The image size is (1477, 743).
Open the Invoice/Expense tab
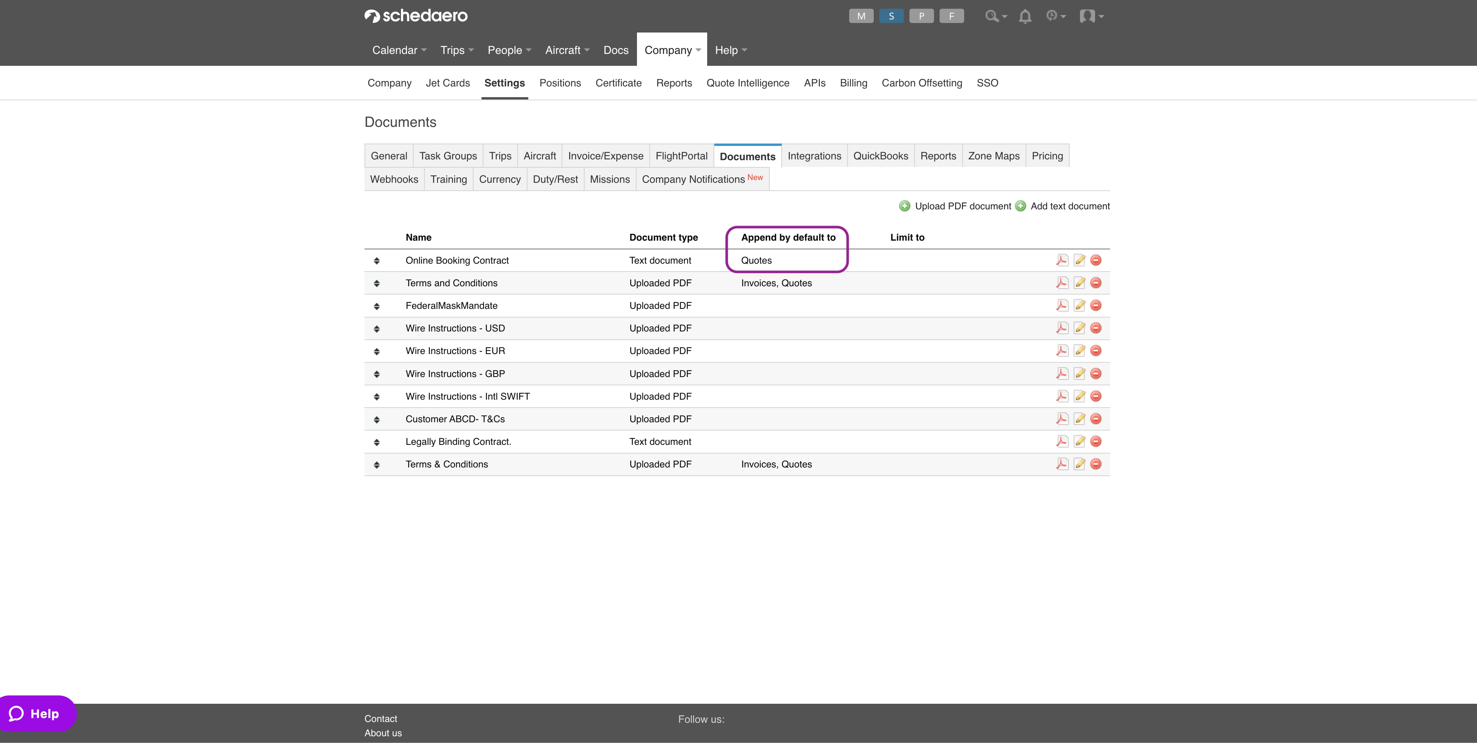click(x=606, y=156)
